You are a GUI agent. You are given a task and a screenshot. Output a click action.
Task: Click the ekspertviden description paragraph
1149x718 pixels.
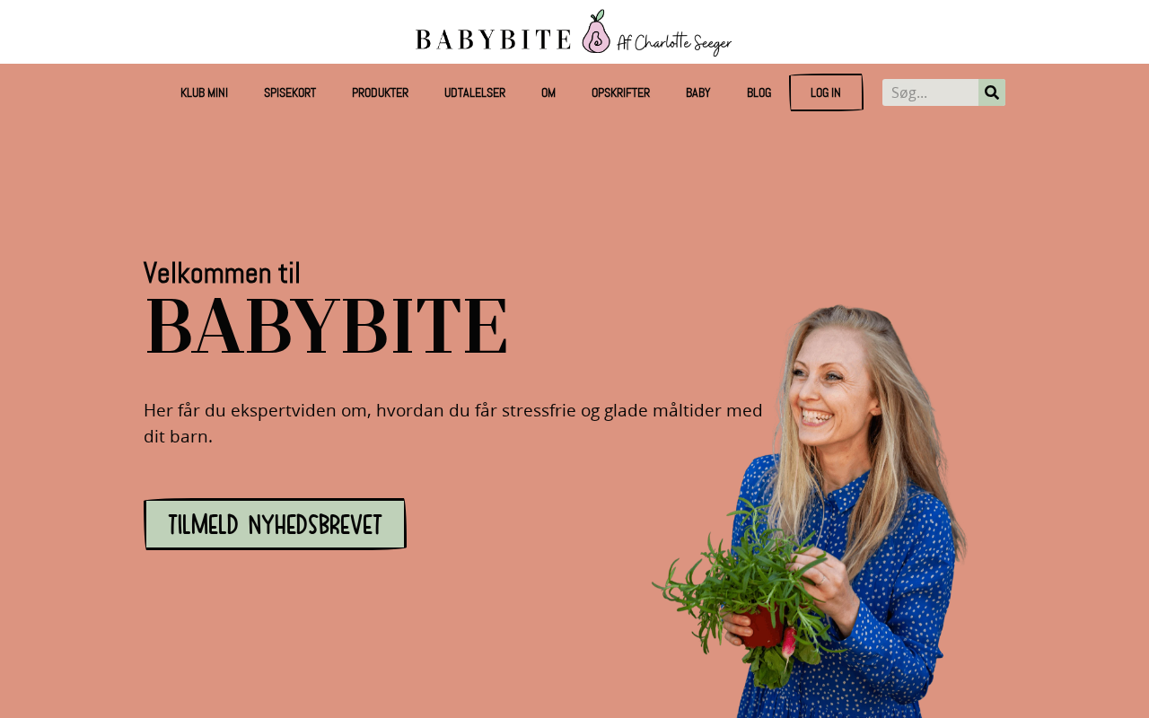pyautogui.click(x=453, y=423)
